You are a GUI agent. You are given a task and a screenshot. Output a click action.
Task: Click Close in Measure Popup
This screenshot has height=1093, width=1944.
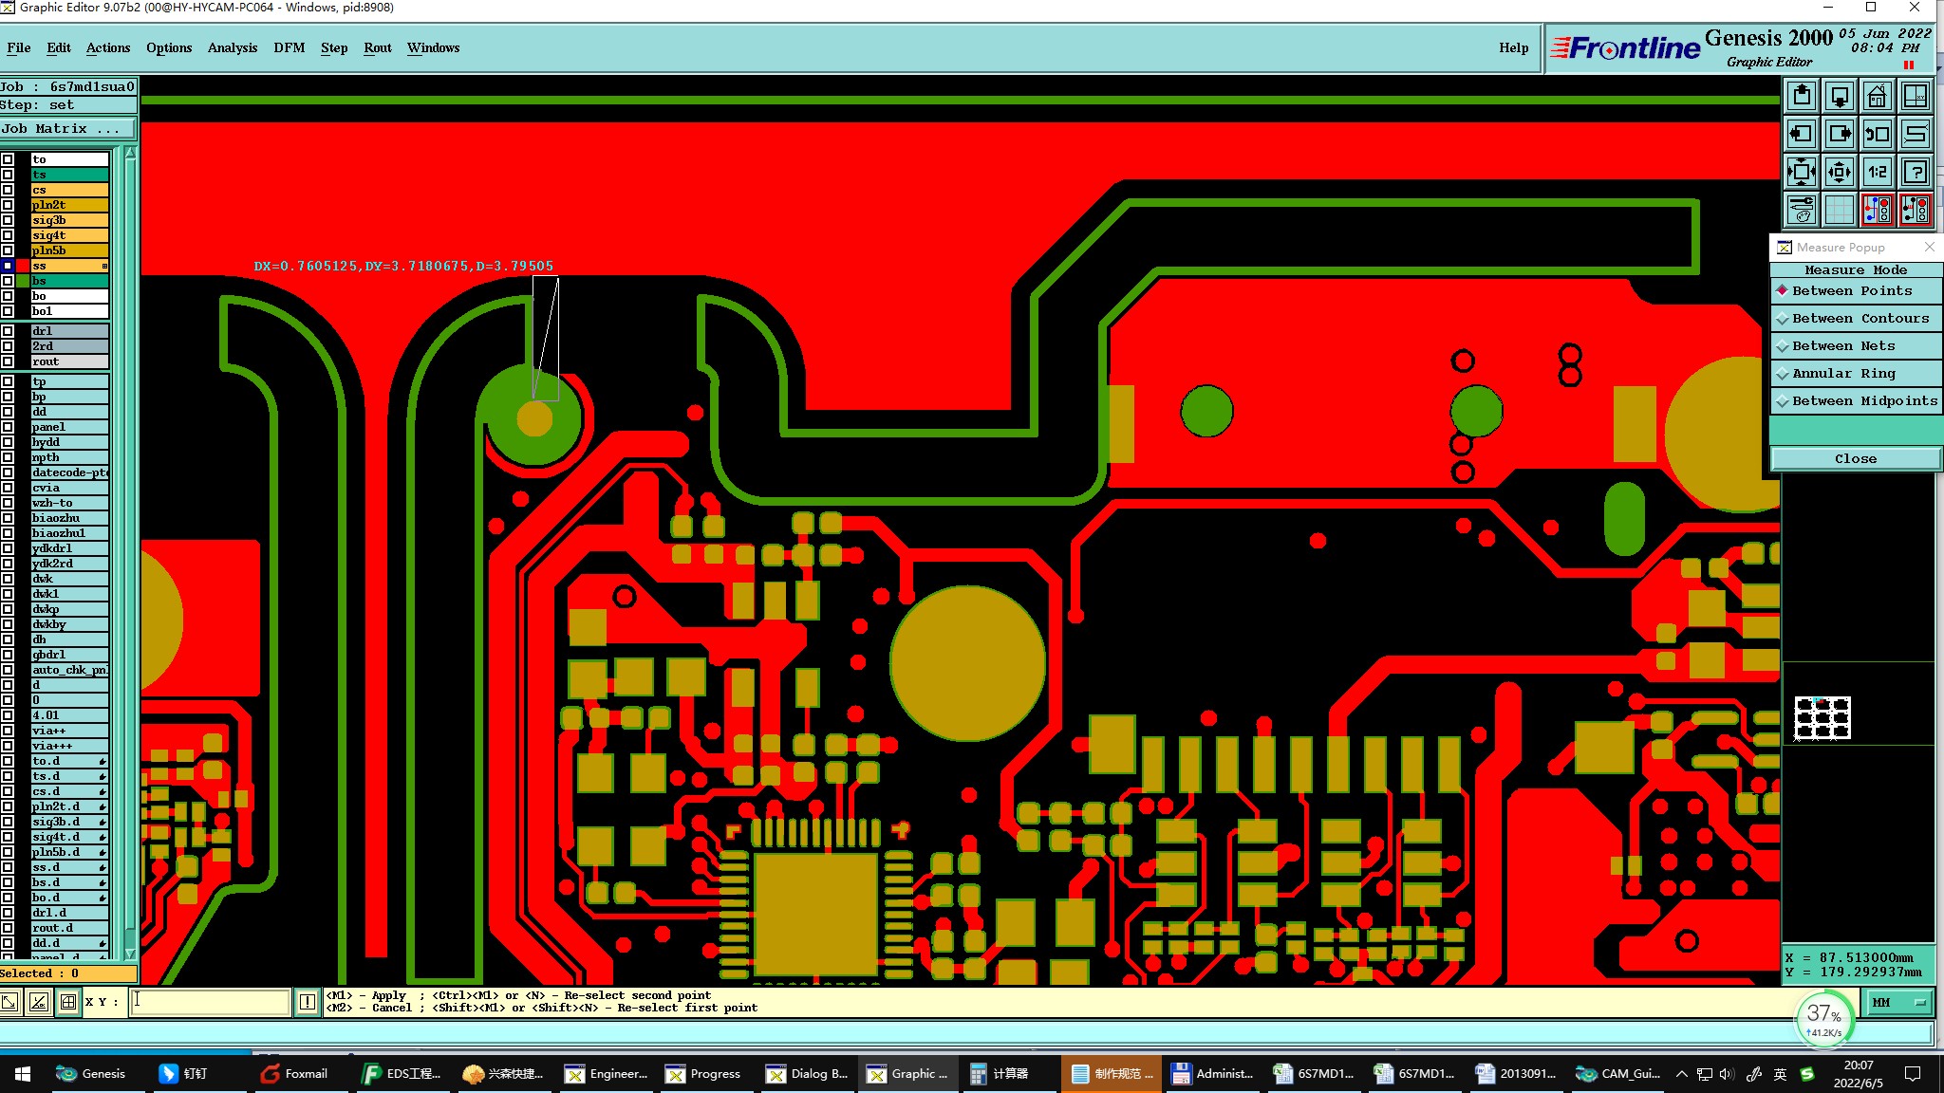[x=1855, y=459]
